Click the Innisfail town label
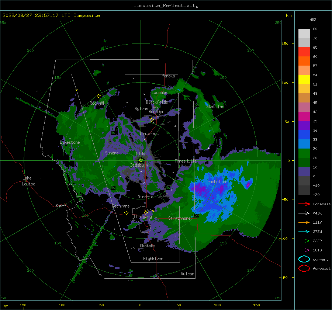The image size is (332, 310). pos(149,133)
